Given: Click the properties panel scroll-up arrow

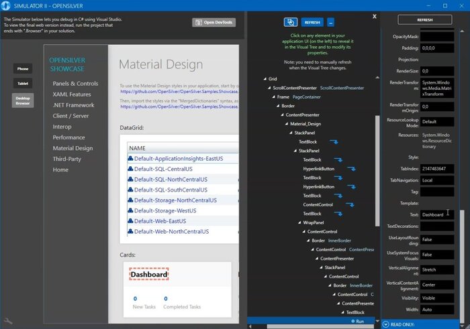Looking at the screenshot, I should click(462, 31).
